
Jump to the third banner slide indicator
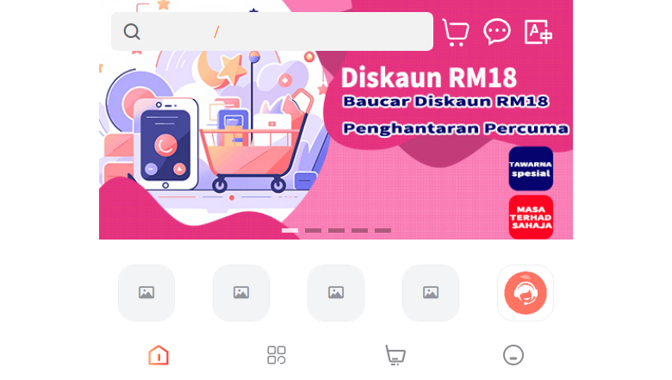click(x=336, y=230)
